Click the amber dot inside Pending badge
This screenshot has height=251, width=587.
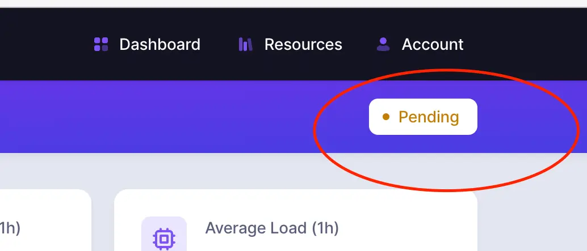(x=386, y=117)
